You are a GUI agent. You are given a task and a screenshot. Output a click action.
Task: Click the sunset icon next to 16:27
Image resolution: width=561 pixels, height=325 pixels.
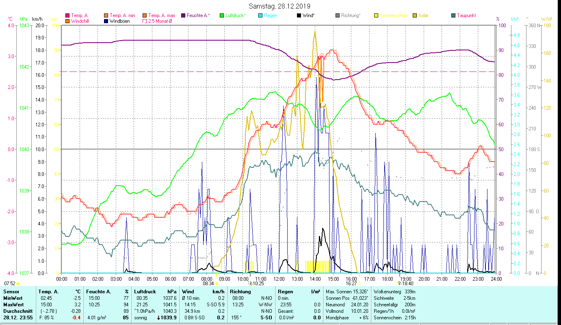tap(360, 284)
